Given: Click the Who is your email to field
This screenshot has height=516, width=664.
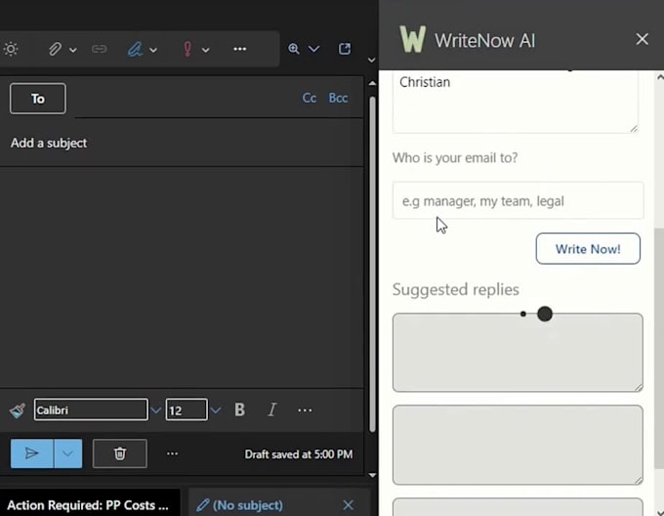Looking at the screenshot, I should coord(518,200).
